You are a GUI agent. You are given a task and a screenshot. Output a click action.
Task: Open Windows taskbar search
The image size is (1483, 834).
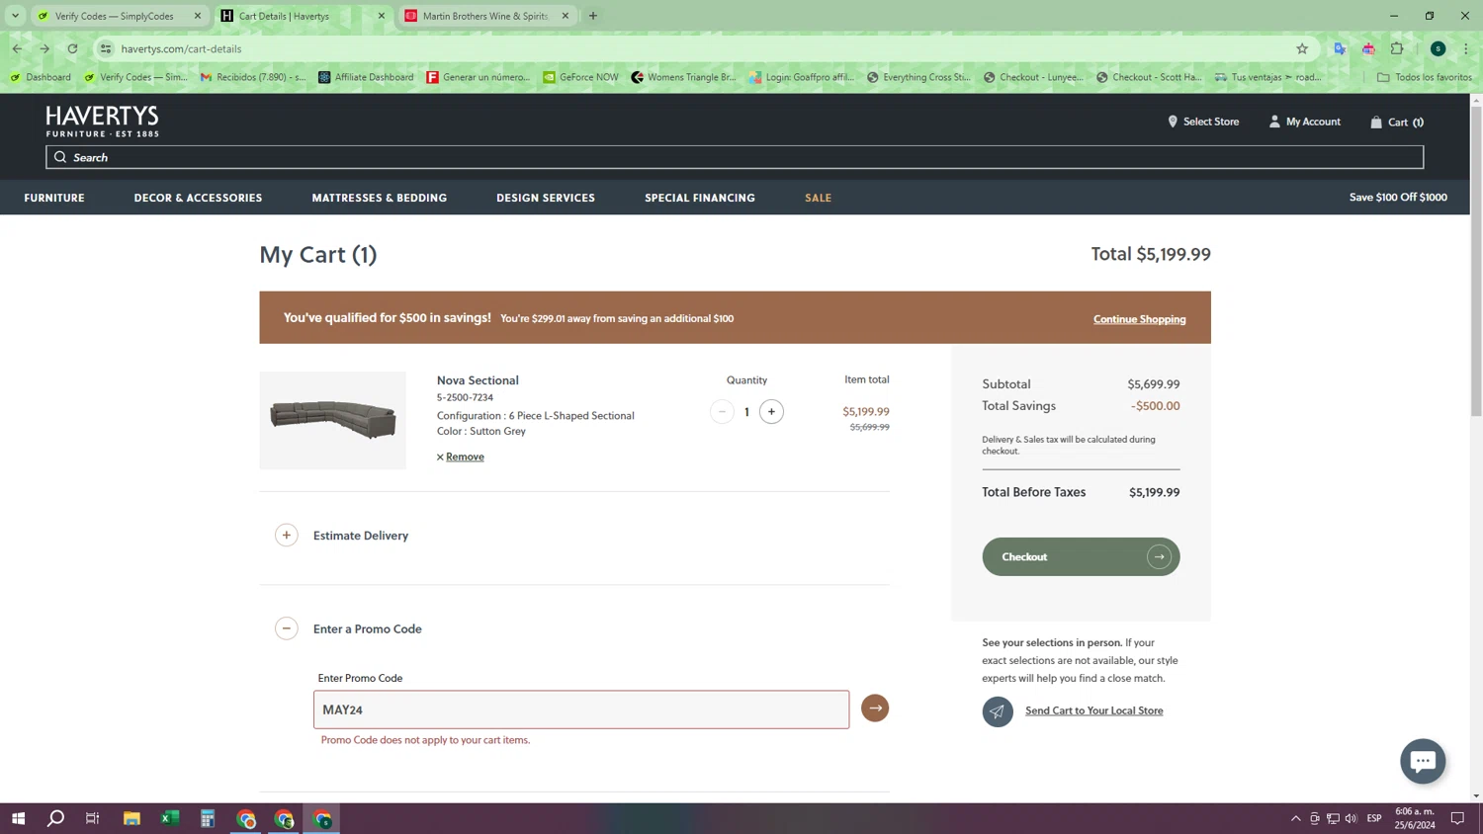coord(55,818)
